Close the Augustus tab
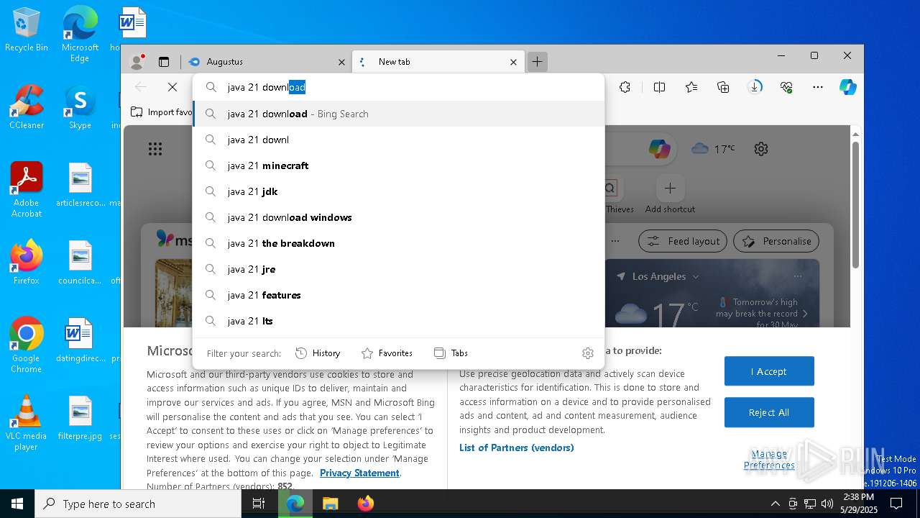920x518 pixels. click(x=341, y=62)
